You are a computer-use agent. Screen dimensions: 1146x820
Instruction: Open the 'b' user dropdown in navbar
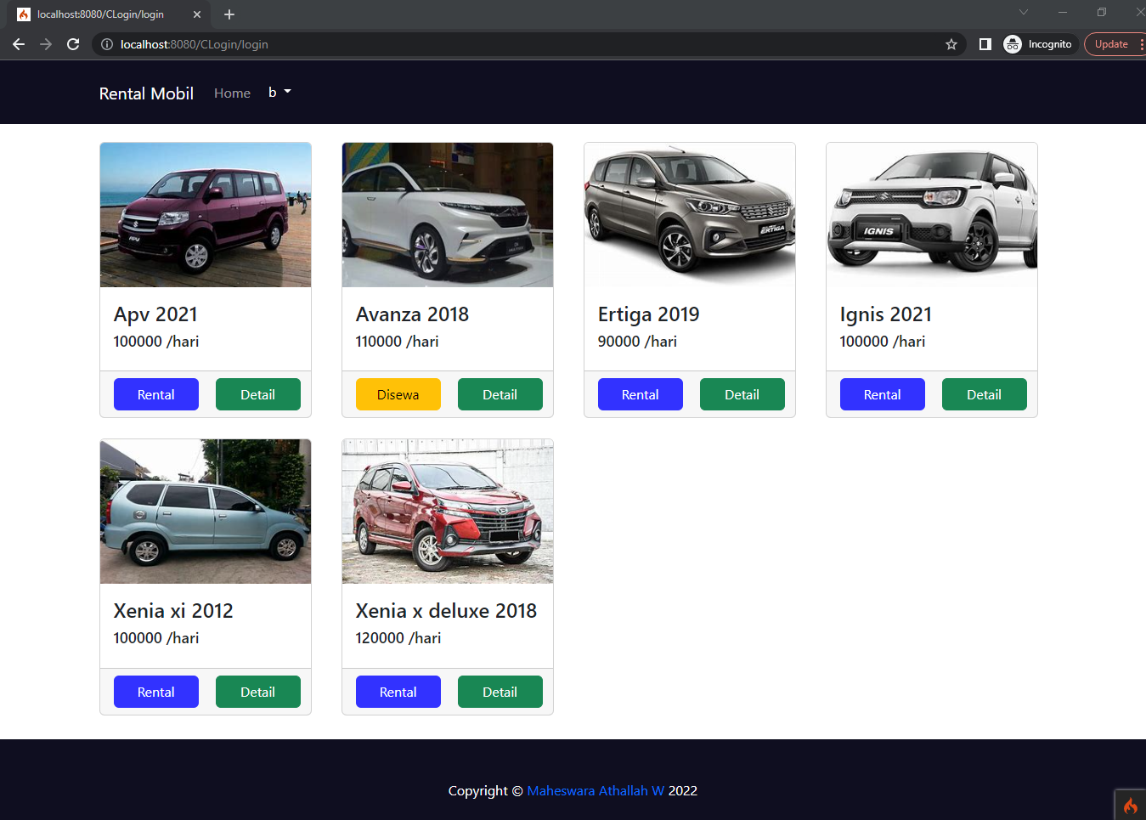278,93
